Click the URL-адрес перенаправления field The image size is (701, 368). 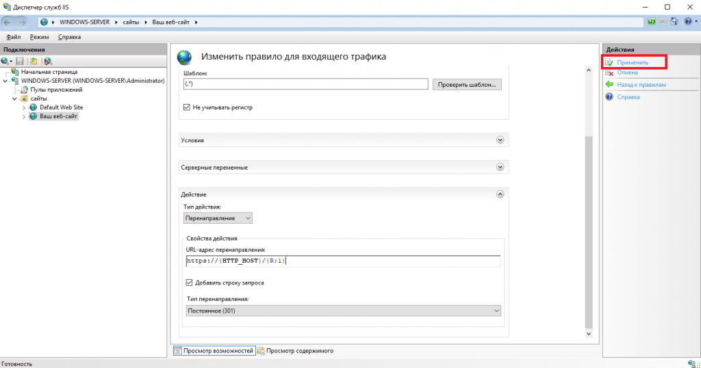(x=344, y=261)
